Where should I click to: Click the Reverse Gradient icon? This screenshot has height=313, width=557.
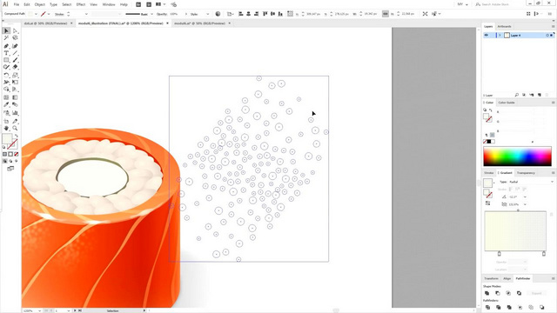(x=487, y=203)
